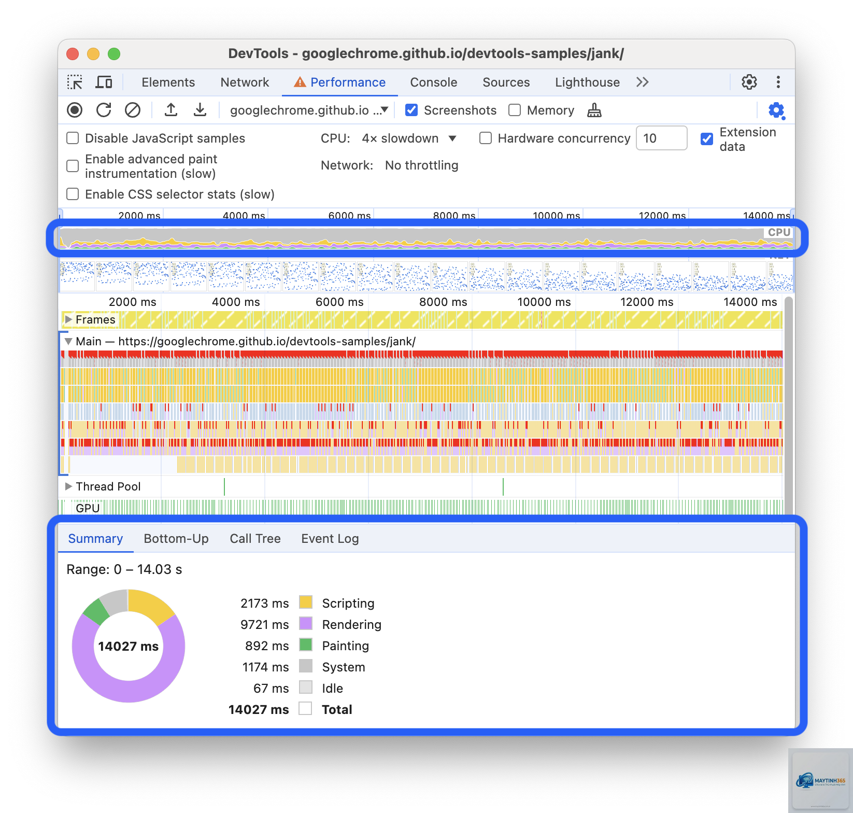Upload a profile with the load icon

click(171, 110)
